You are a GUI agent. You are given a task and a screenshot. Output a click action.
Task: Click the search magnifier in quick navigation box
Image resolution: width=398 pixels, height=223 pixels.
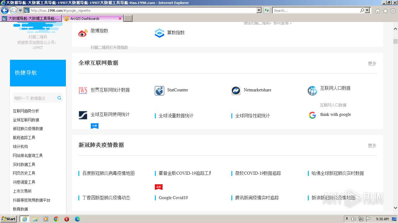pyautogui.click(x=59, y=98)
